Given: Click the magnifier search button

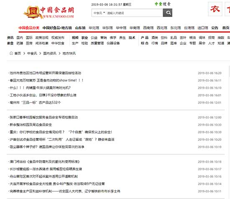Looking at the screenshot, I should click(168, 13).
